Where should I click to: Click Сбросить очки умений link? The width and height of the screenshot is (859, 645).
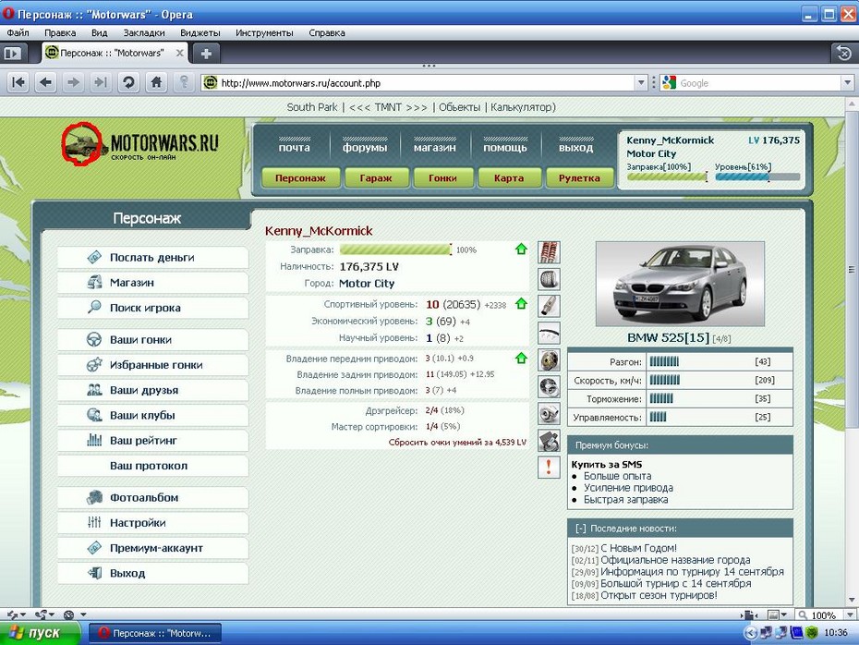point(457,443)
